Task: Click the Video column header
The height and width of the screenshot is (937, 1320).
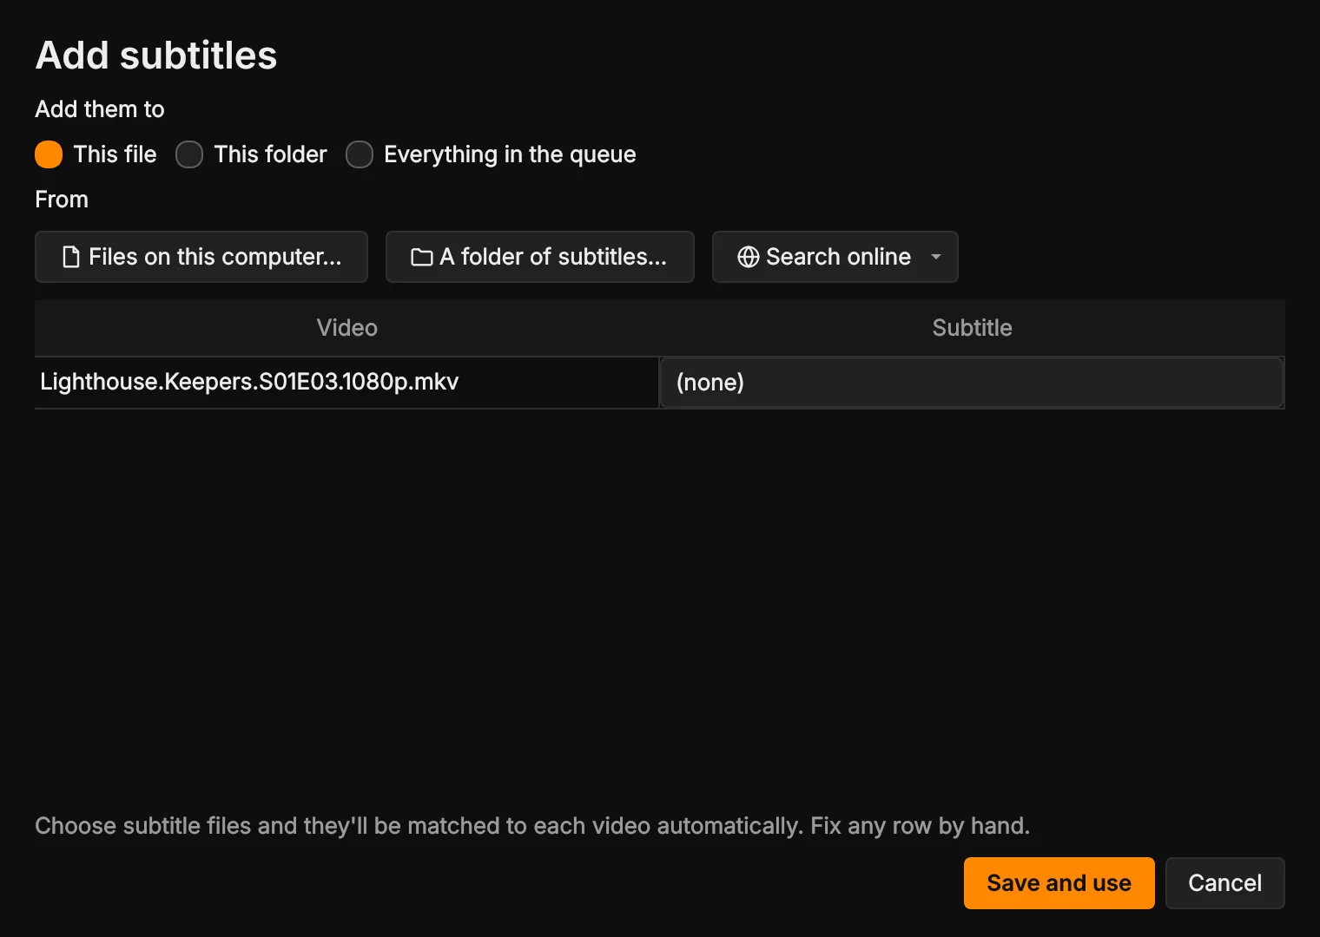Action: click(347, 328)
